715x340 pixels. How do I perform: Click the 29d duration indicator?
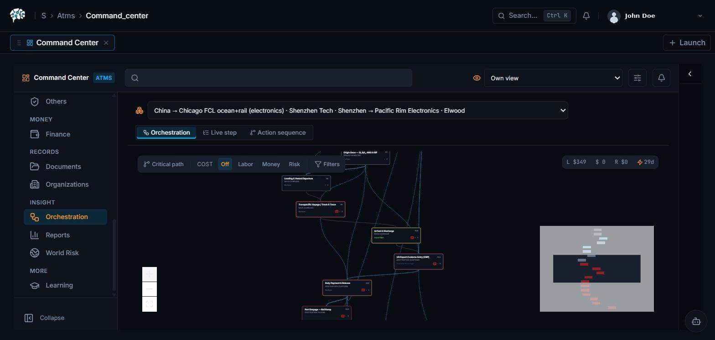point(645,162)
